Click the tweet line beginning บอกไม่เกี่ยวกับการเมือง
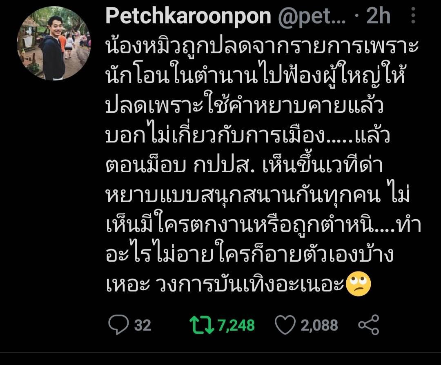 tap(248, 135)
